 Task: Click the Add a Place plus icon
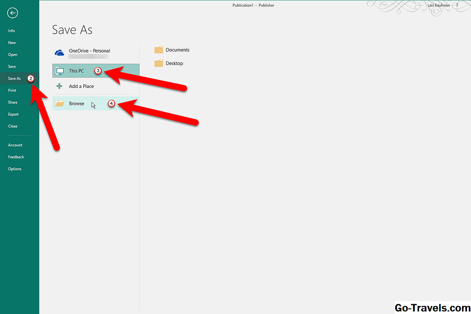coord(59,86)
